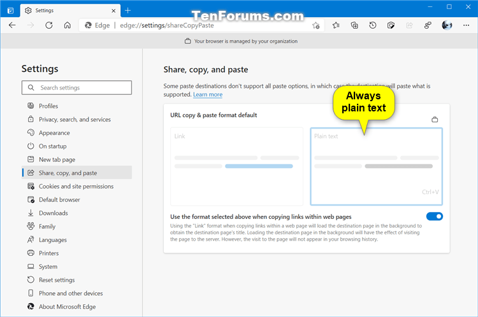The width and height of the screenshot is (478, 317).
Task: Reload the settings page
Action: (49, 25)
